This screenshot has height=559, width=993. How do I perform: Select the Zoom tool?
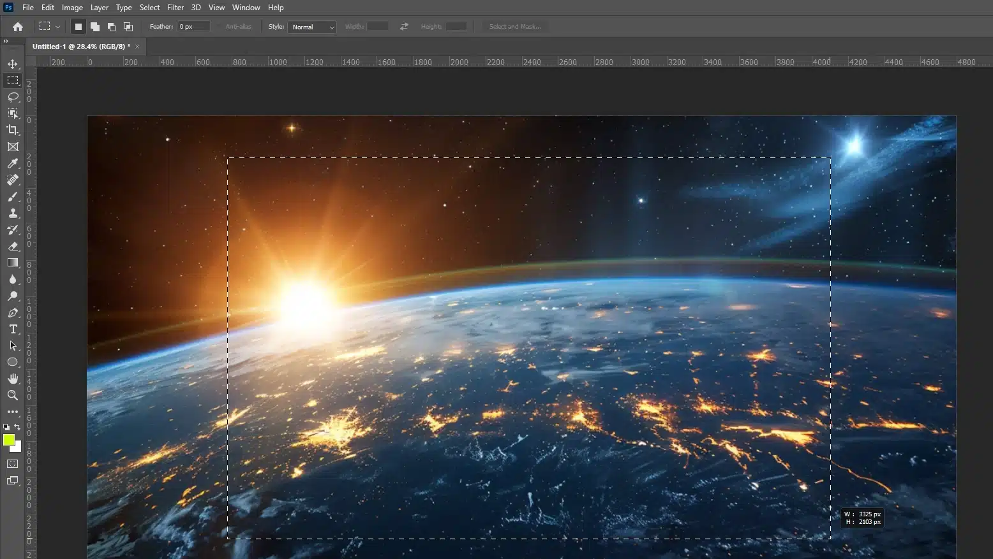tap(13, 395)
